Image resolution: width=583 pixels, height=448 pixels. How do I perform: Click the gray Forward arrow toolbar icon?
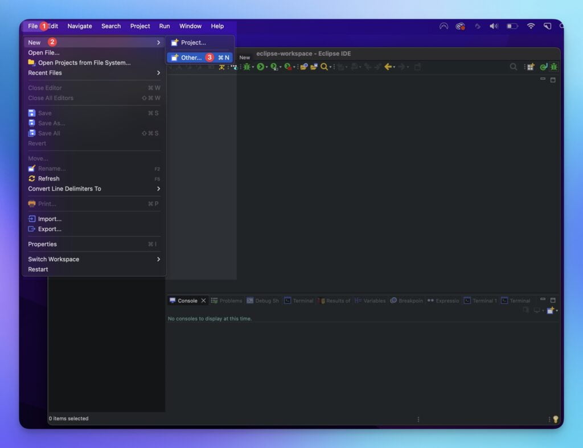[x=401, y=67]
